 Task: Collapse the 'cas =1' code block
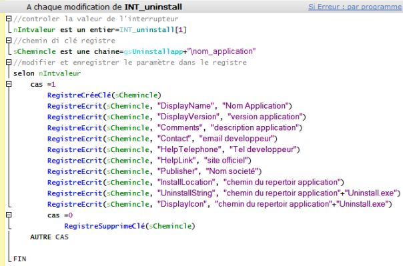click(x=9, y=84)
